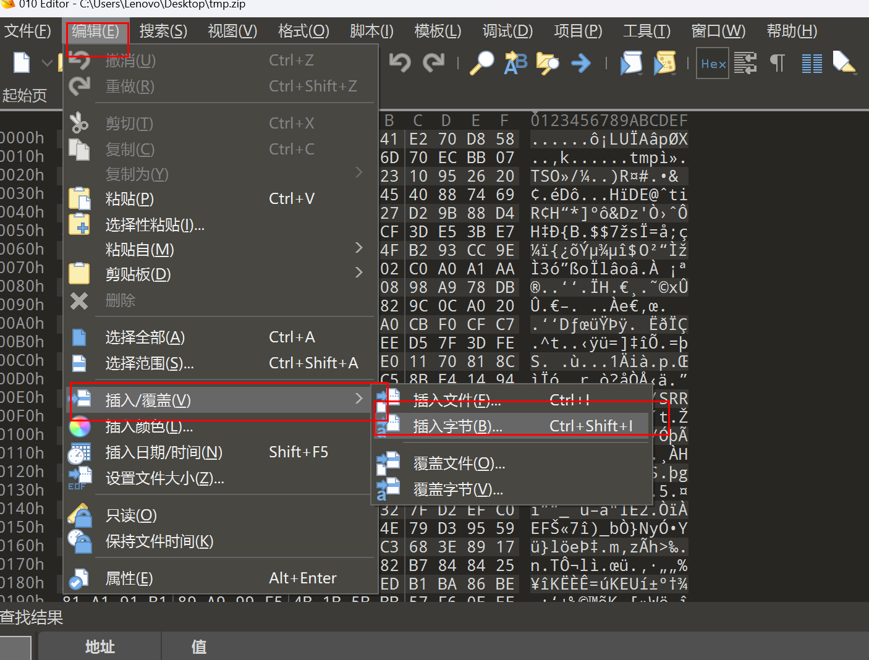
Task: Open the 视图(V) menu
Action: pos(232,31)
